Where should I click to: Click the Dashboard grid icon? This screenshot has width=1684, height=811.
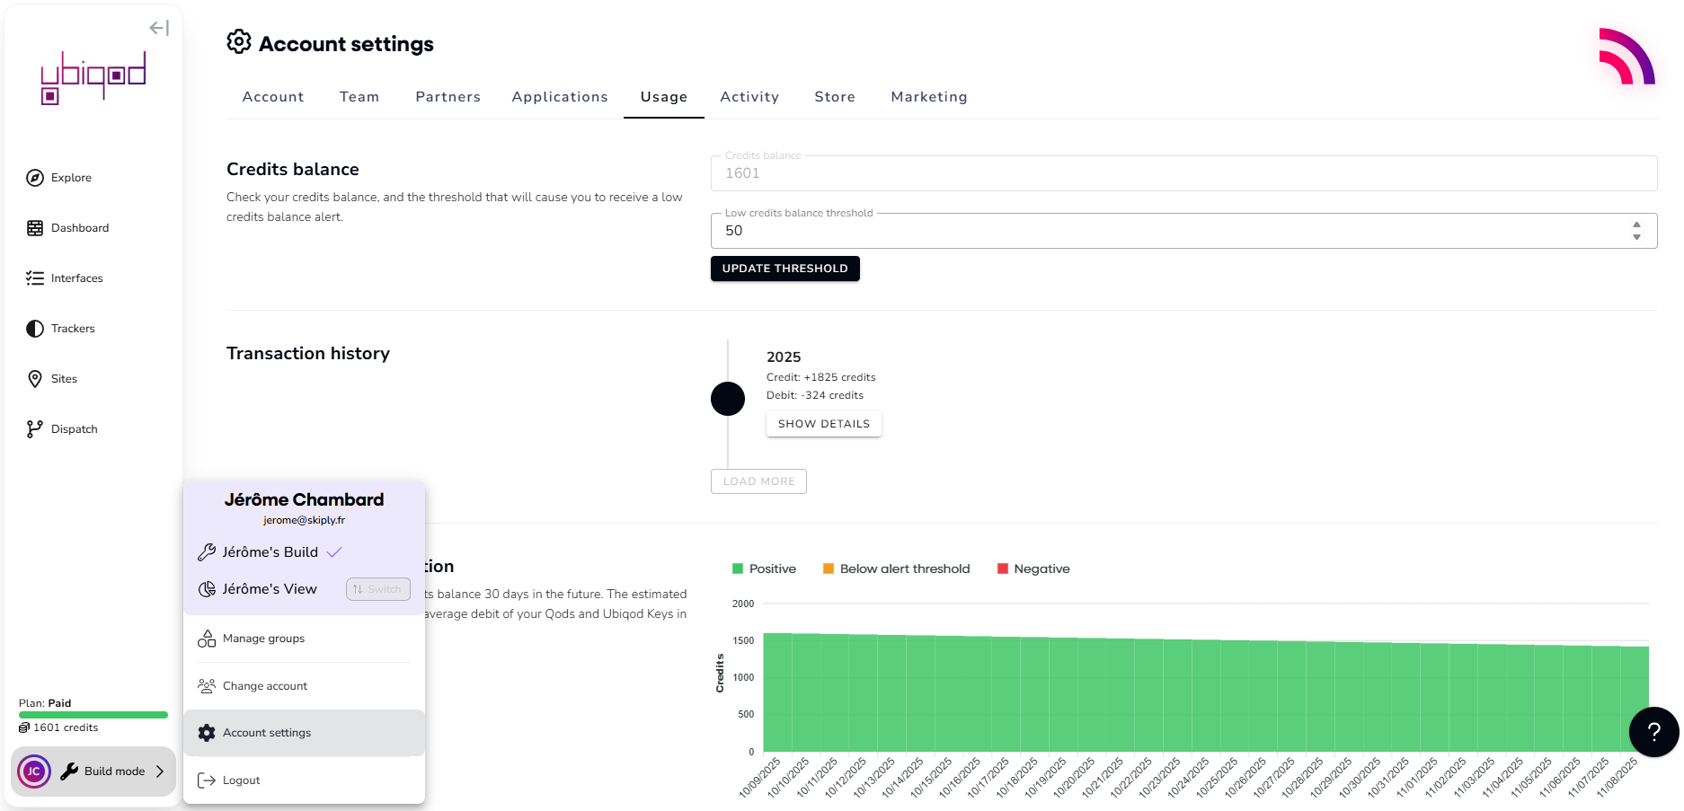tap(35, 228)
